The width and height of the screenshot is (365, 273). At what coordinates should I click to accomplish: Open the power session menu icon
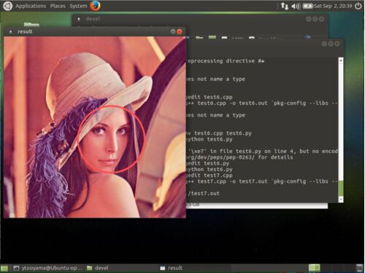[358, 6]
